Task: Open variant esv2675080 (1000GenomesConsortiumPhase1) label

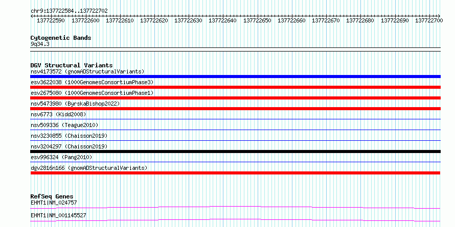Action: (x=92, y=93)
